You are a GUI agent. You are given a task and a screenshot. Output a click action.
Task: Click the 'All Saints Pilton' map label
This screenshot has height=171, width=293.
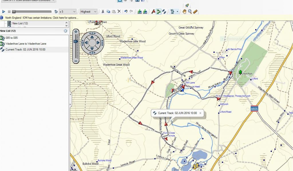[x=235, y=49]
